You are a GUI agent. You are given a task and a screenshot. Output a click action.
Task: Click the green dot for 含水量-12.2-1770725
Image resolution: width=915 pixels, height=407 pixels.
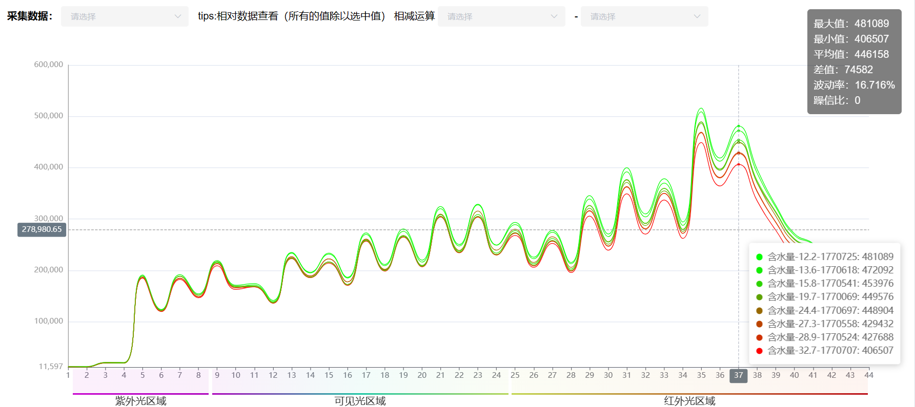tap(759, 257)
